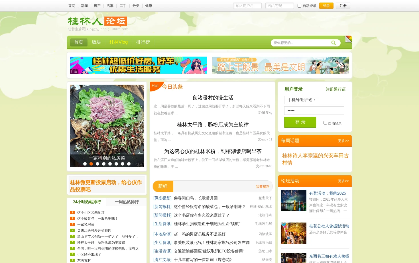
Task: Open the 桂林Vlog navigation tab
Action: [119, 42]
